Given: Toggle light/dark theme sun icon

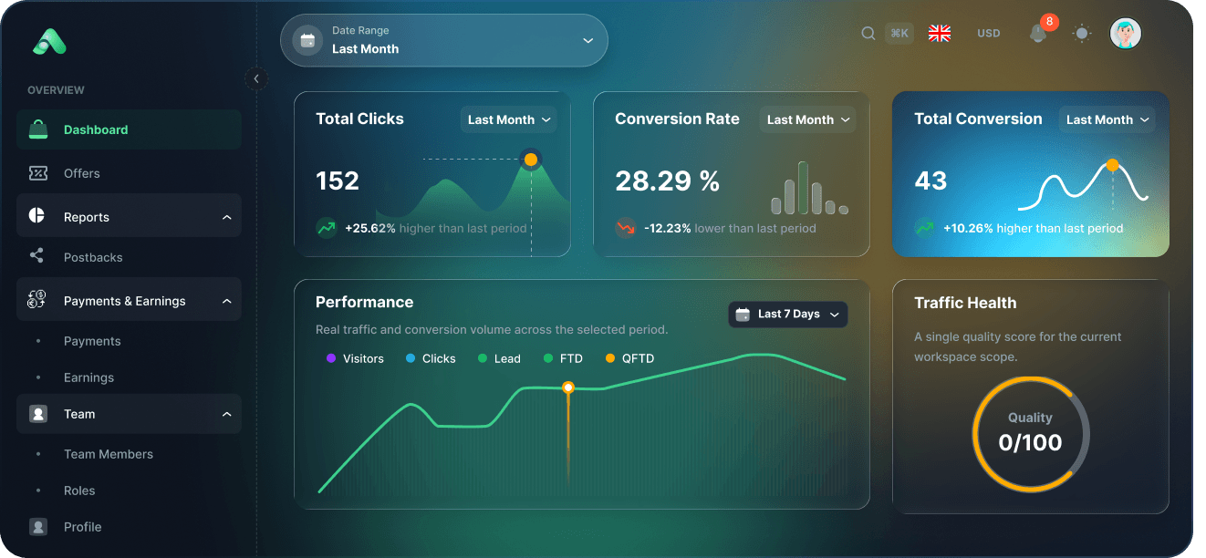Looking at the screenshot, I should [1082, 34].
